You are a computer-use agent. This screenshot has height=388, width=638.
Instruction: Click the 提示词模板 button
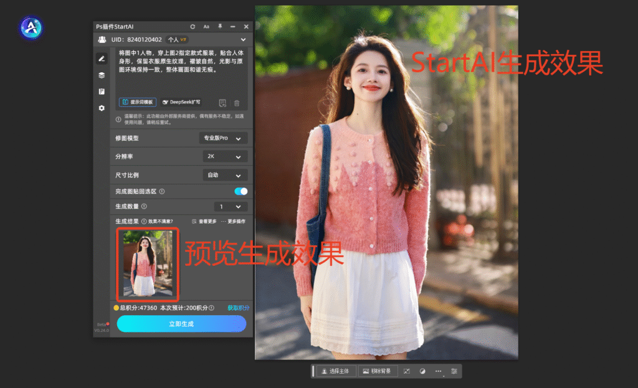click(x=138, y=102)
